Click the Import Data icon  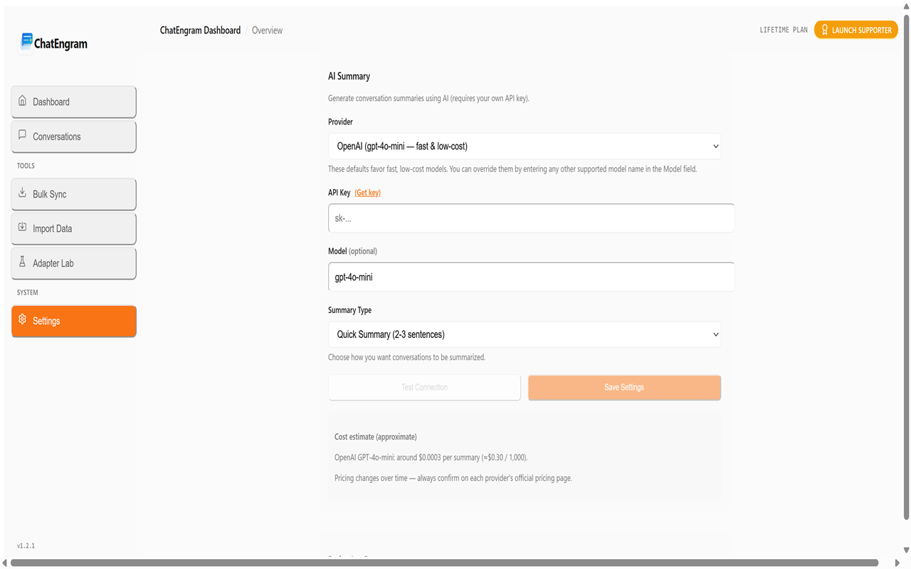[x=23, y=228]
